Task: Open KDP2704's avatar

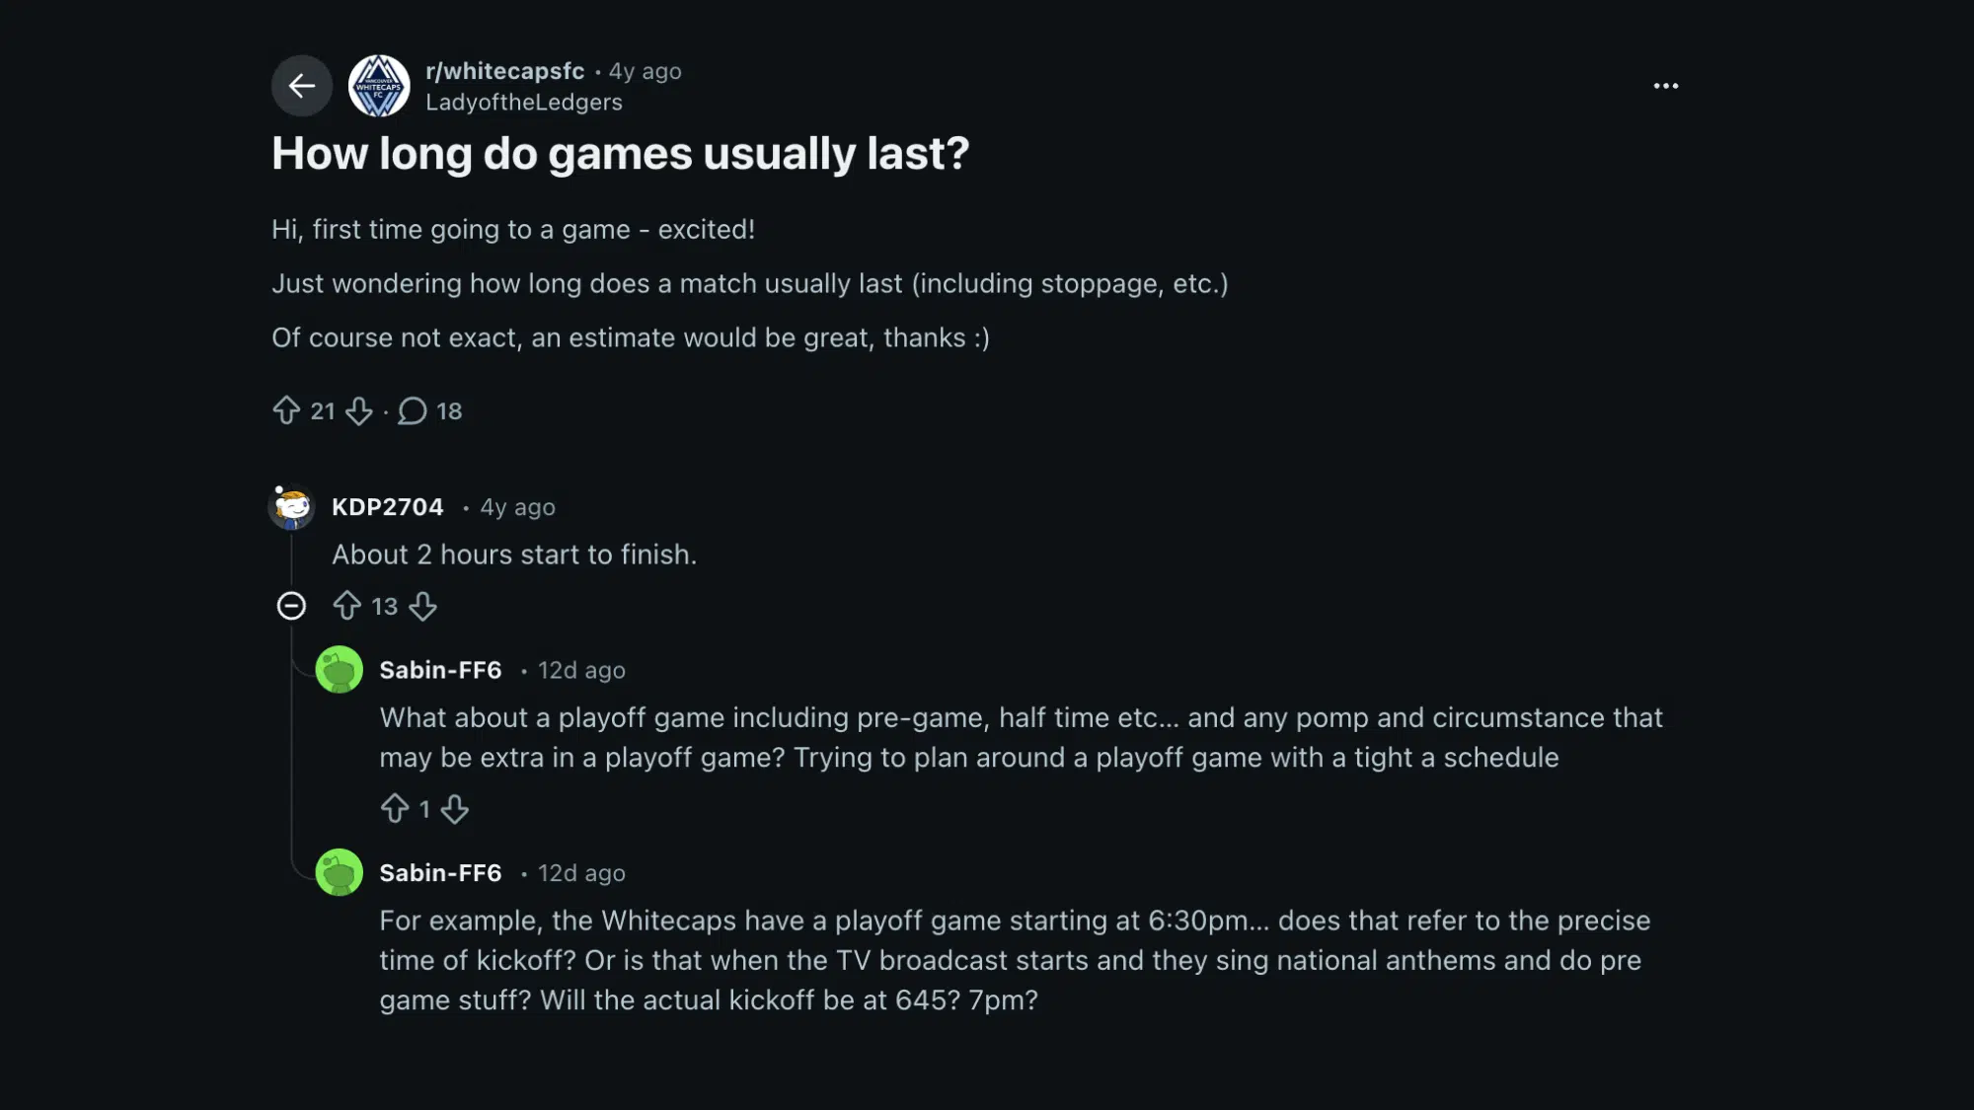Action: point(292,507)
